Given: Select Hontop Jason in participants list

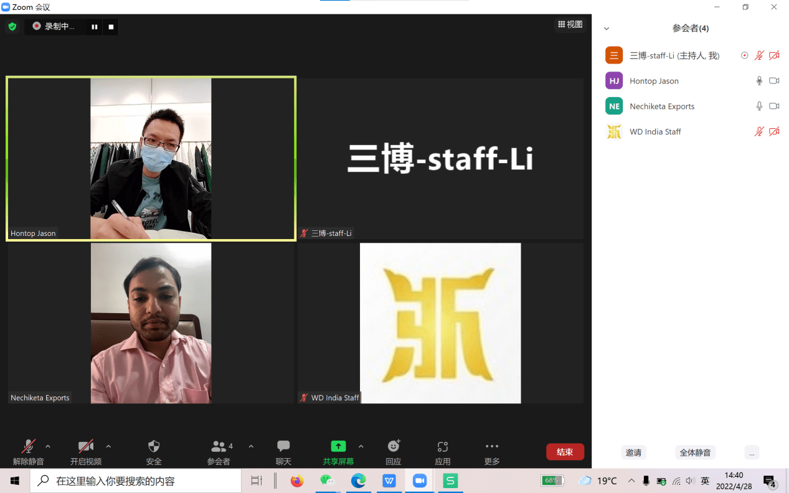Looking at the screenshot, I should (691, 81).
